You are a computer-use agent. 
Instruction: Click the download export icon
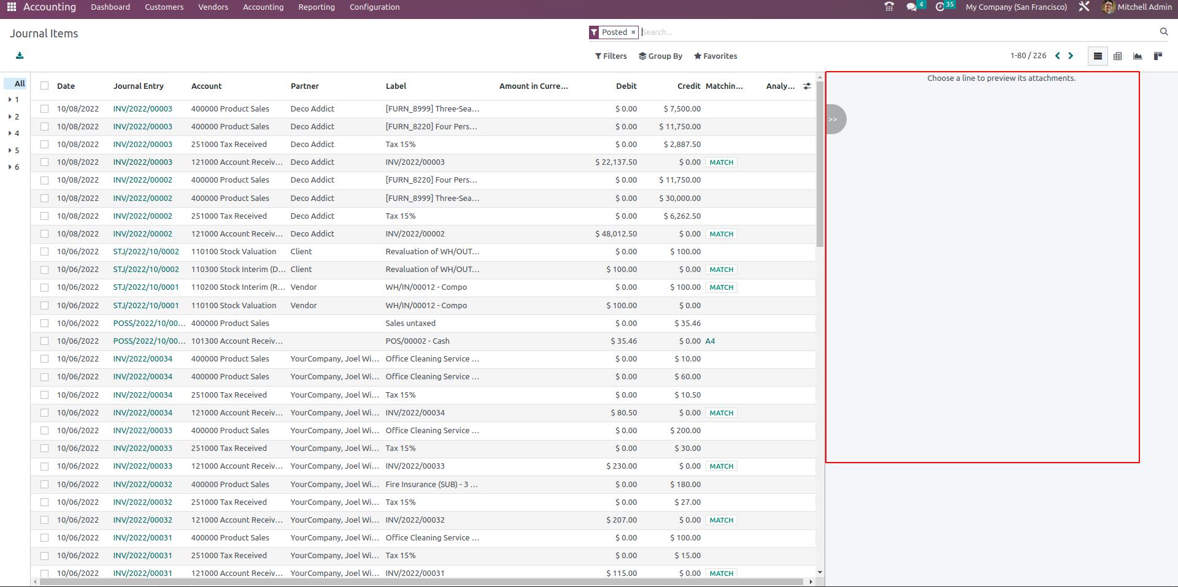(x=20, y=56)
